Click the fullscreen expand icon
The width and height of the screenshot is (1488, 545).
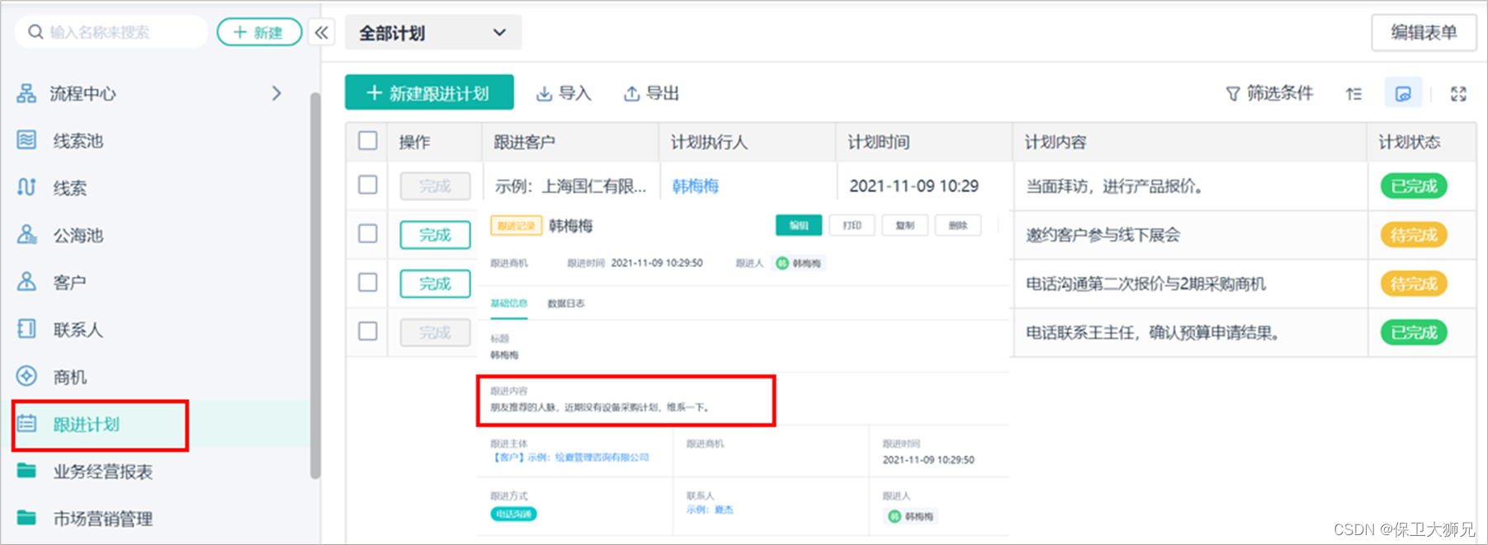1458,94
